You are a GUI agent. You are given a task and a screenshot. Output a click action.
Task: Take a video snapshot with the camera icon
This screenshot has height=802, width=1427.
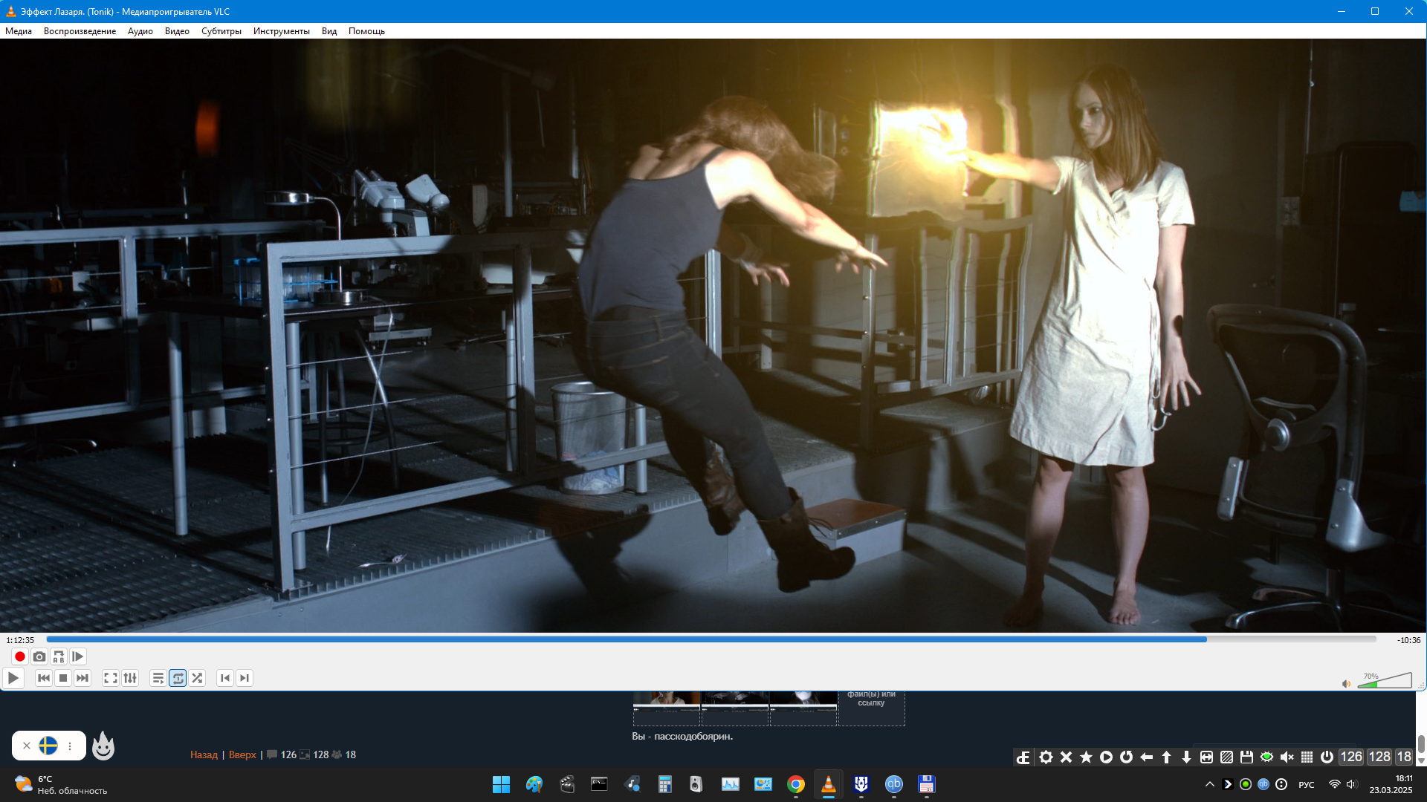(39, 656)
